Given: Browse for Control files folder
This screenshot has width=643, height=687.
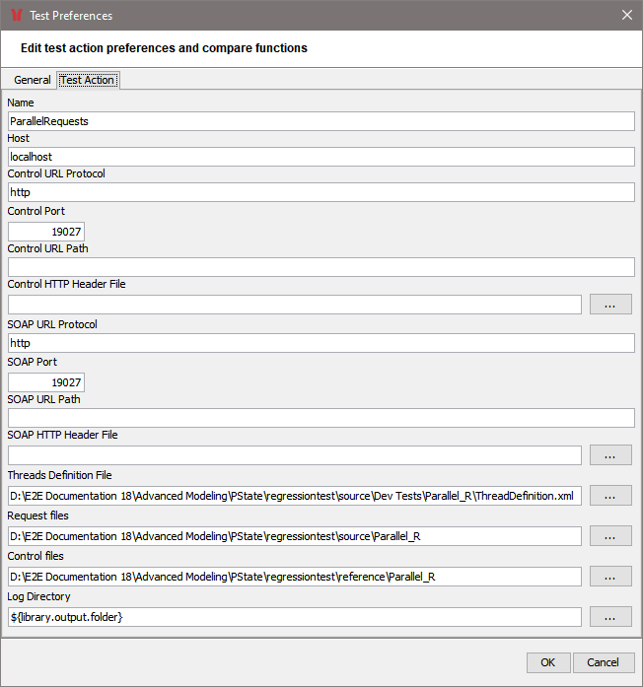Looking at the screenshot, I should (x=610, y=577).
